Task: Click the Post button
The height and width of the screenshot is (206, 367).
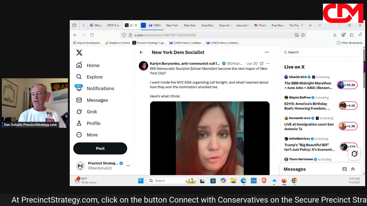Action: click(x=100, y=148)
